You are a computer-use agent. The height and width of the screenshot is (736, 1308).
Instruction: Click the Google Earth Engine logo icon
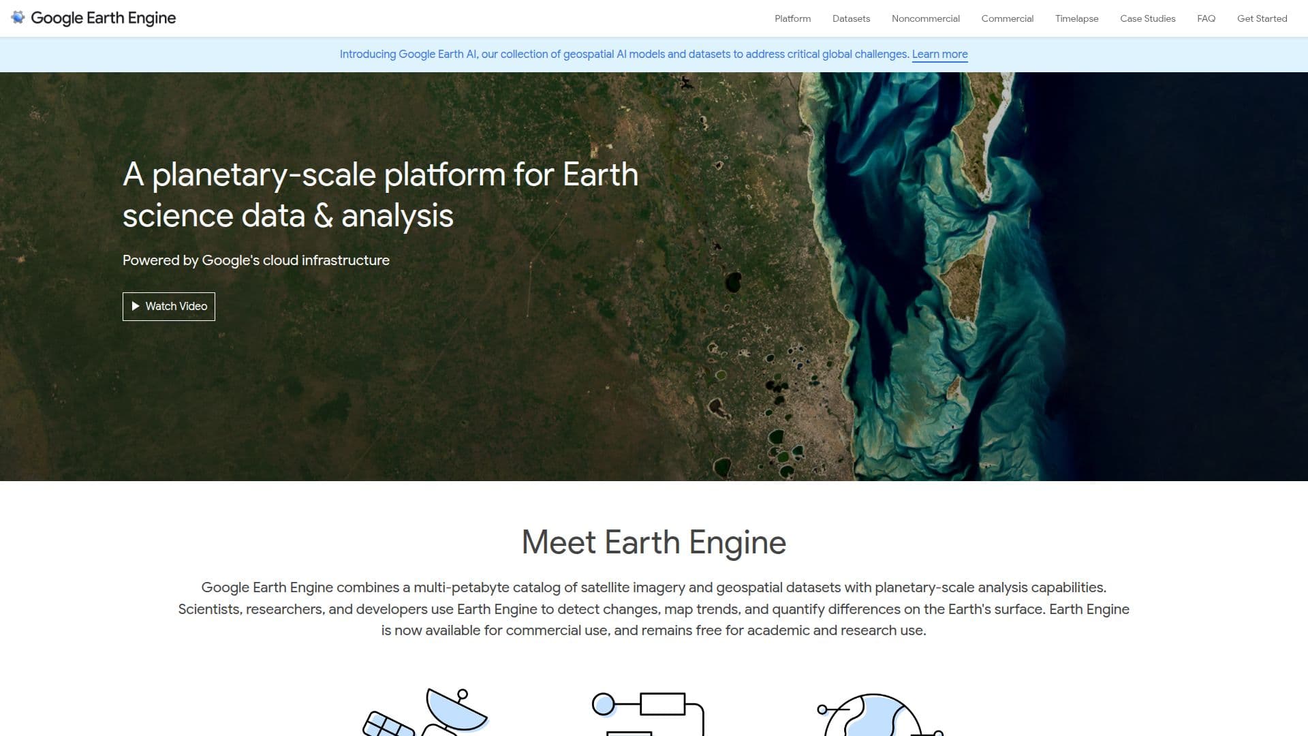(18, 18)
